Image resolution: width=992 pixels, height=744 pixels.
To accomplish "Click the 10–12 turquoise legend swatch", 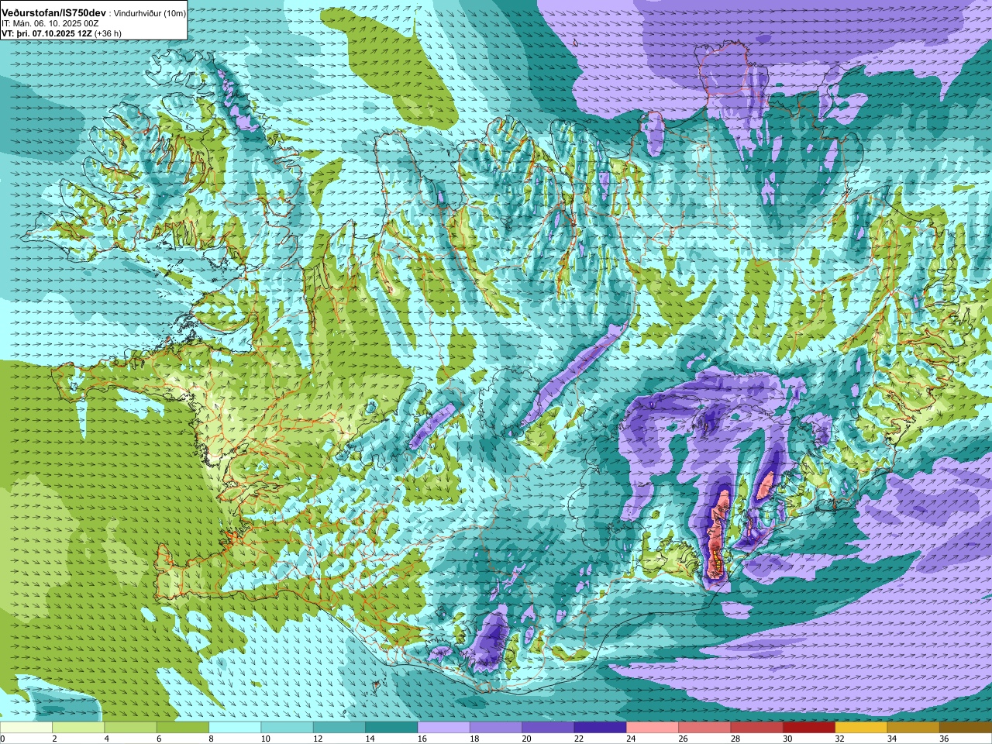I will 287,728.
